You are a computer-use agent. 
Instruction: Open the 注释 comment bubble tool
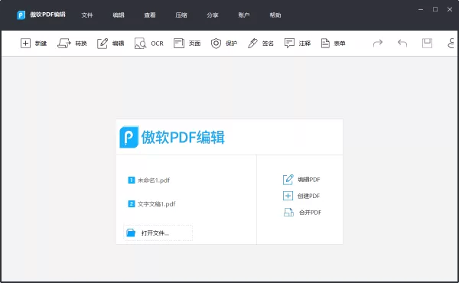tap(289, 44)
